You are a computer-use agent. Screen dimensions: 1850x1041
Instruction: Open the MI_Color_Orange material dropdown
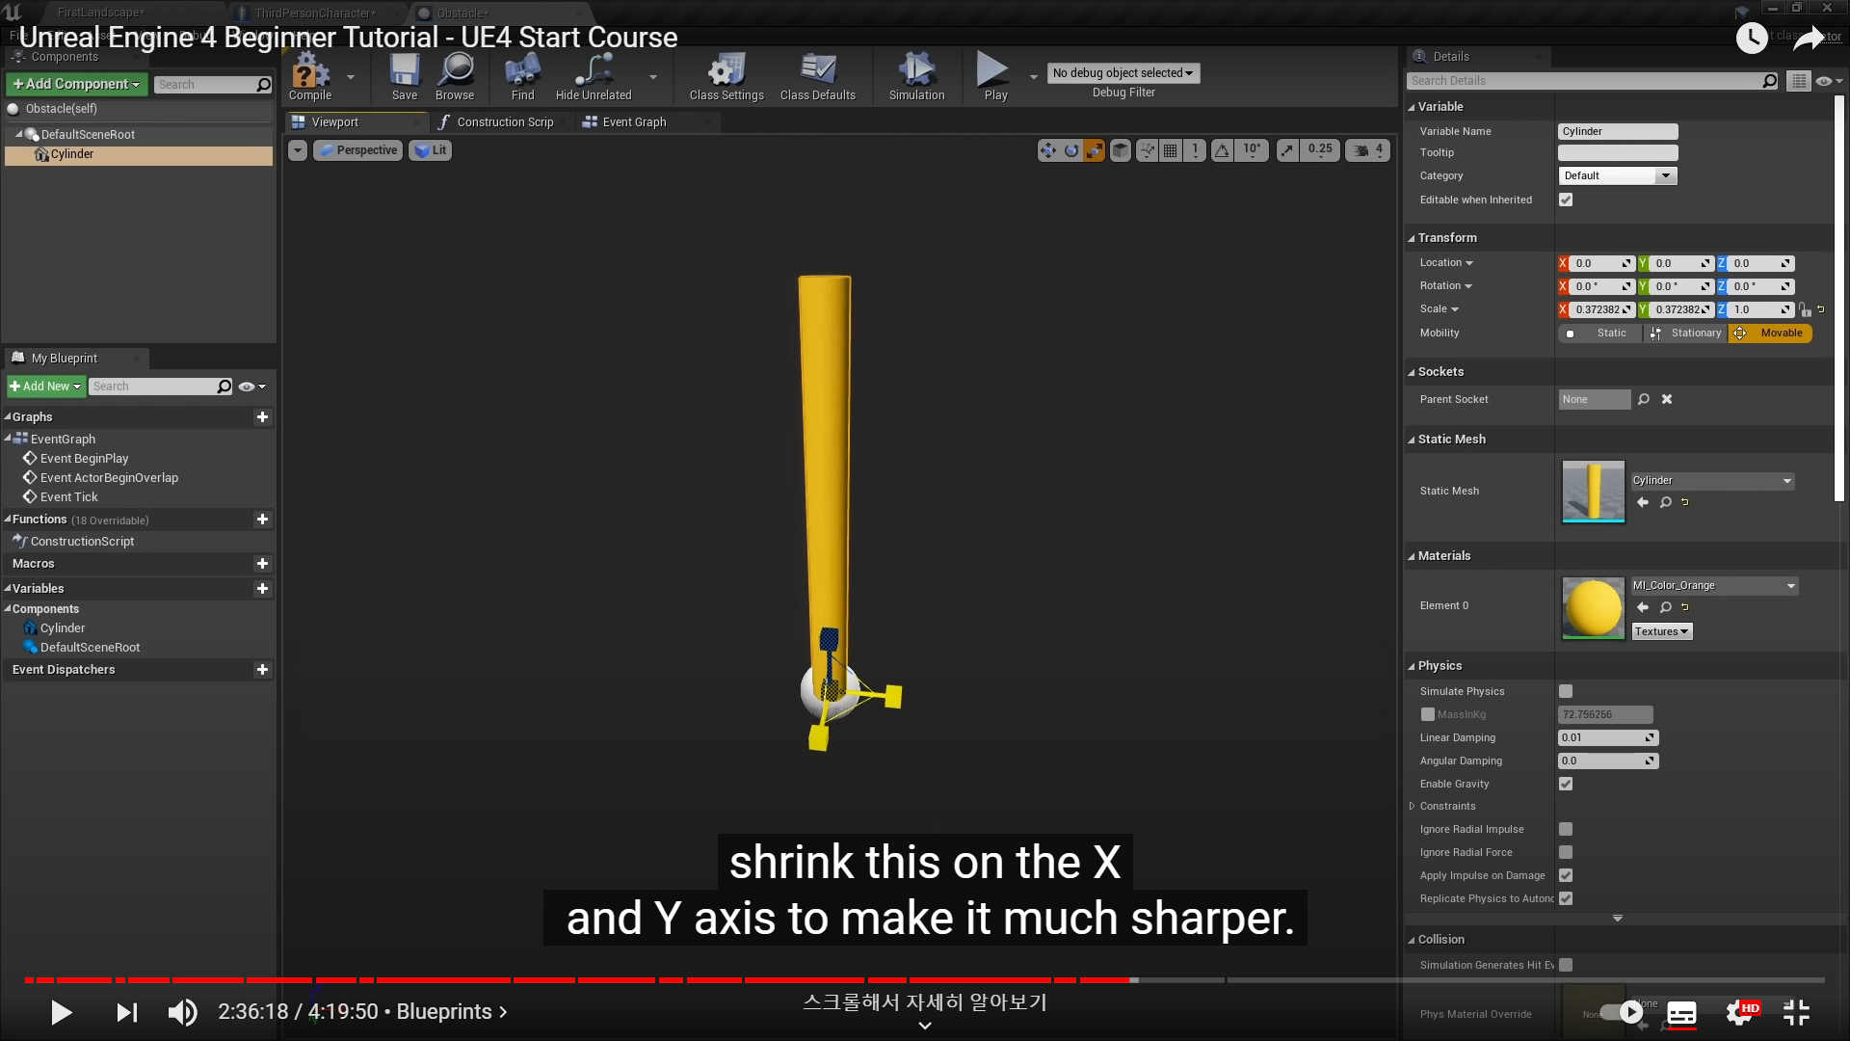pyautogui.click(x=1713, y=585)
